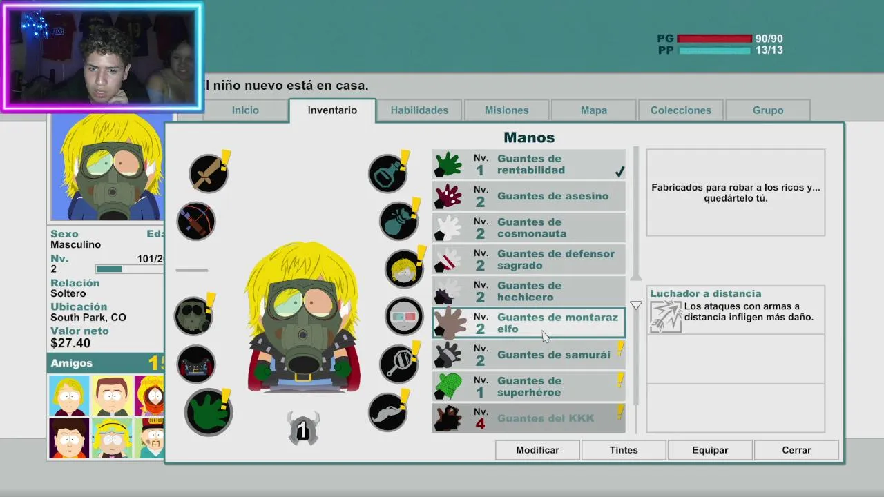Select Guantes de samurái glove icon
This screenshot has width=884, height=497.
pos(448,355)
